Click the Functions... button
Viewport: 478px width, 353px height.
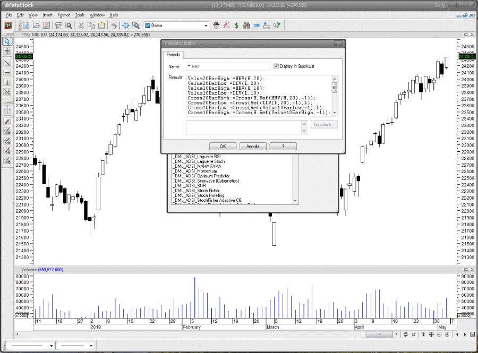pos(324,125)
